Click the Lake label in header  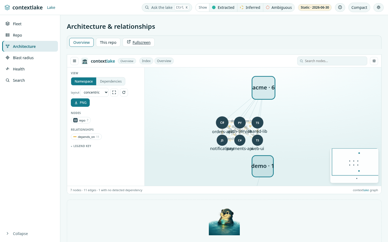tap(51, 8)
